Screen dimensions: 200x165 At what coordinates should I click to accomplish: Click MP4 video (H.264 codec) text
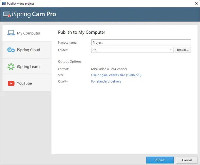coord(109,69)
